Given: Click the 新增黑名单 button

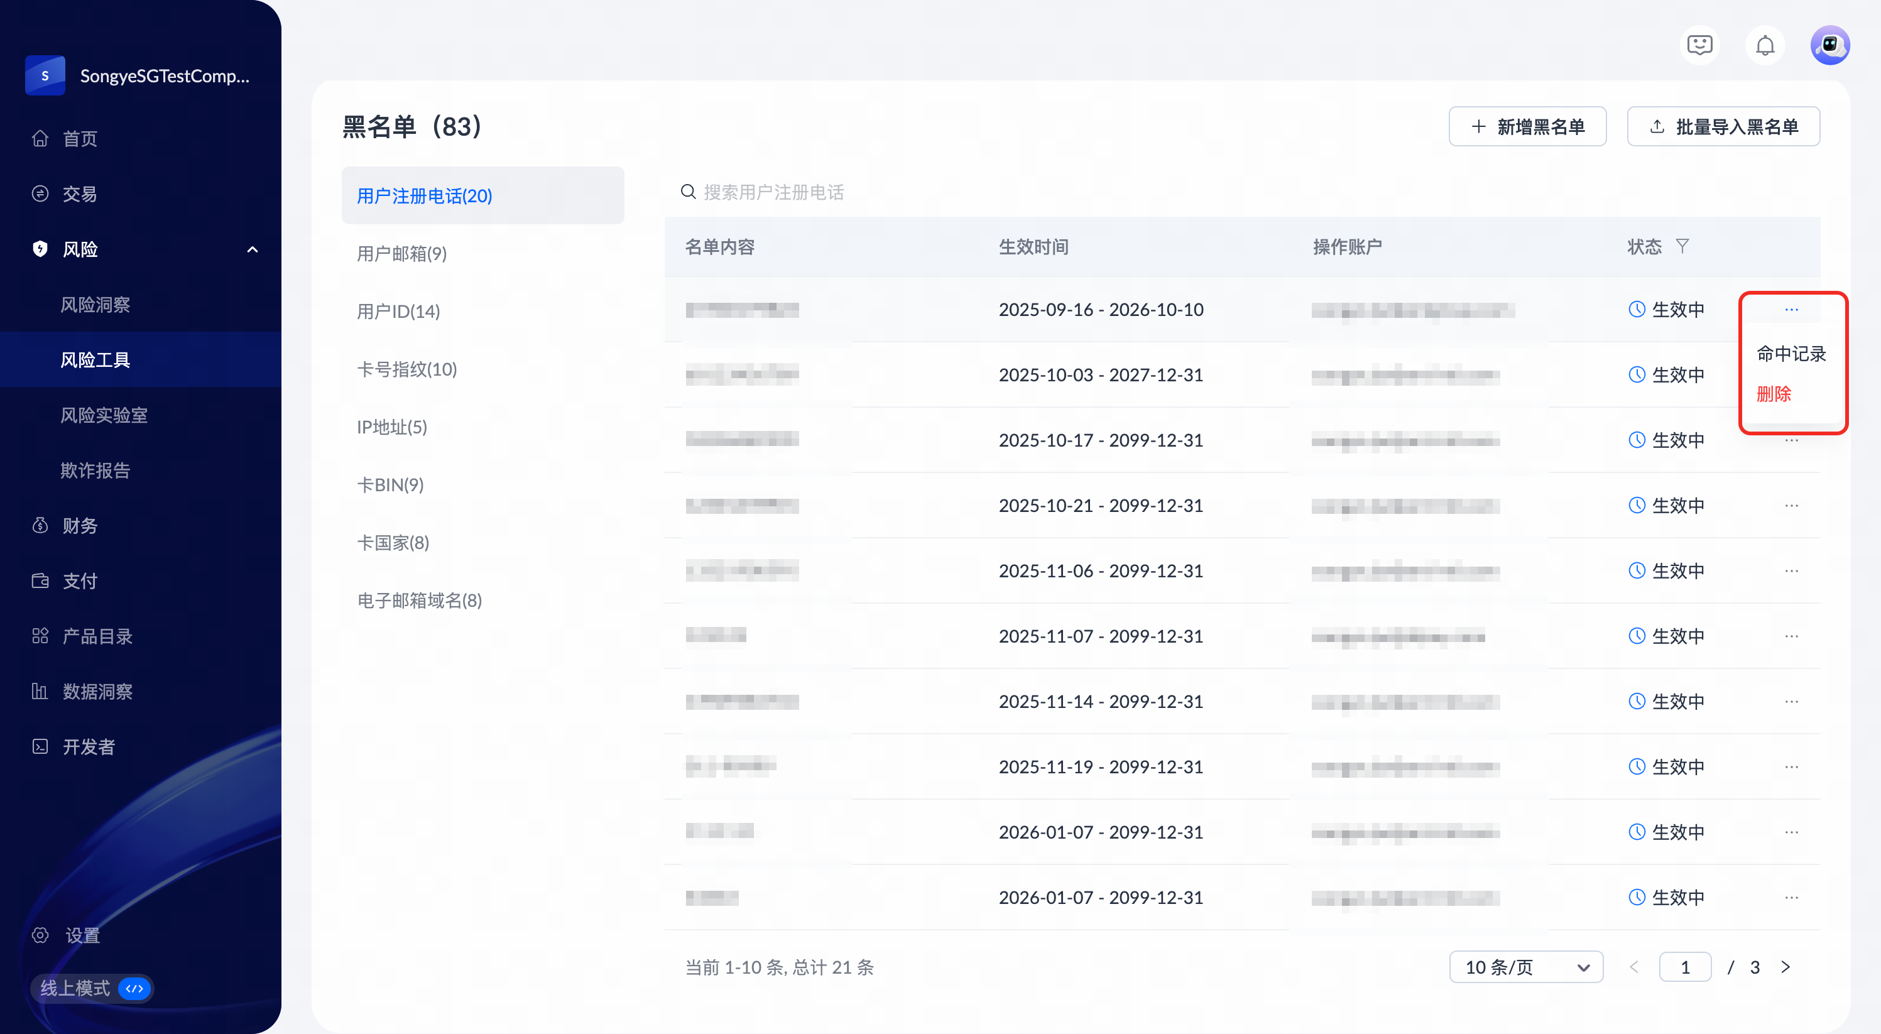Looking at the screenshot, I should click(x=1527, y=127).
